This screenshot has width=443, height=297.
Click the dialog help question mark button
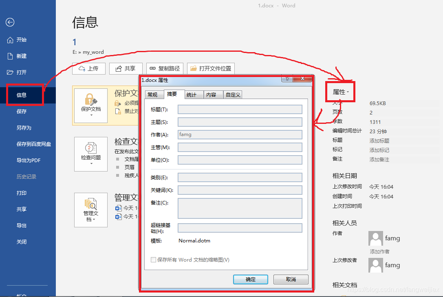(287, 79)
